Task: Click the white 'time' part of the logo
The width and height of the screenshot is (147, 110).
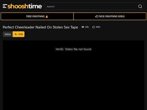Action: point(35,6)
